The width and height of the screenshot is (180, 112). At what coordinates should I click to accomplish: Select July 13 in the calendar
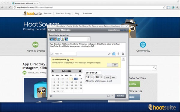coord(76,82)
